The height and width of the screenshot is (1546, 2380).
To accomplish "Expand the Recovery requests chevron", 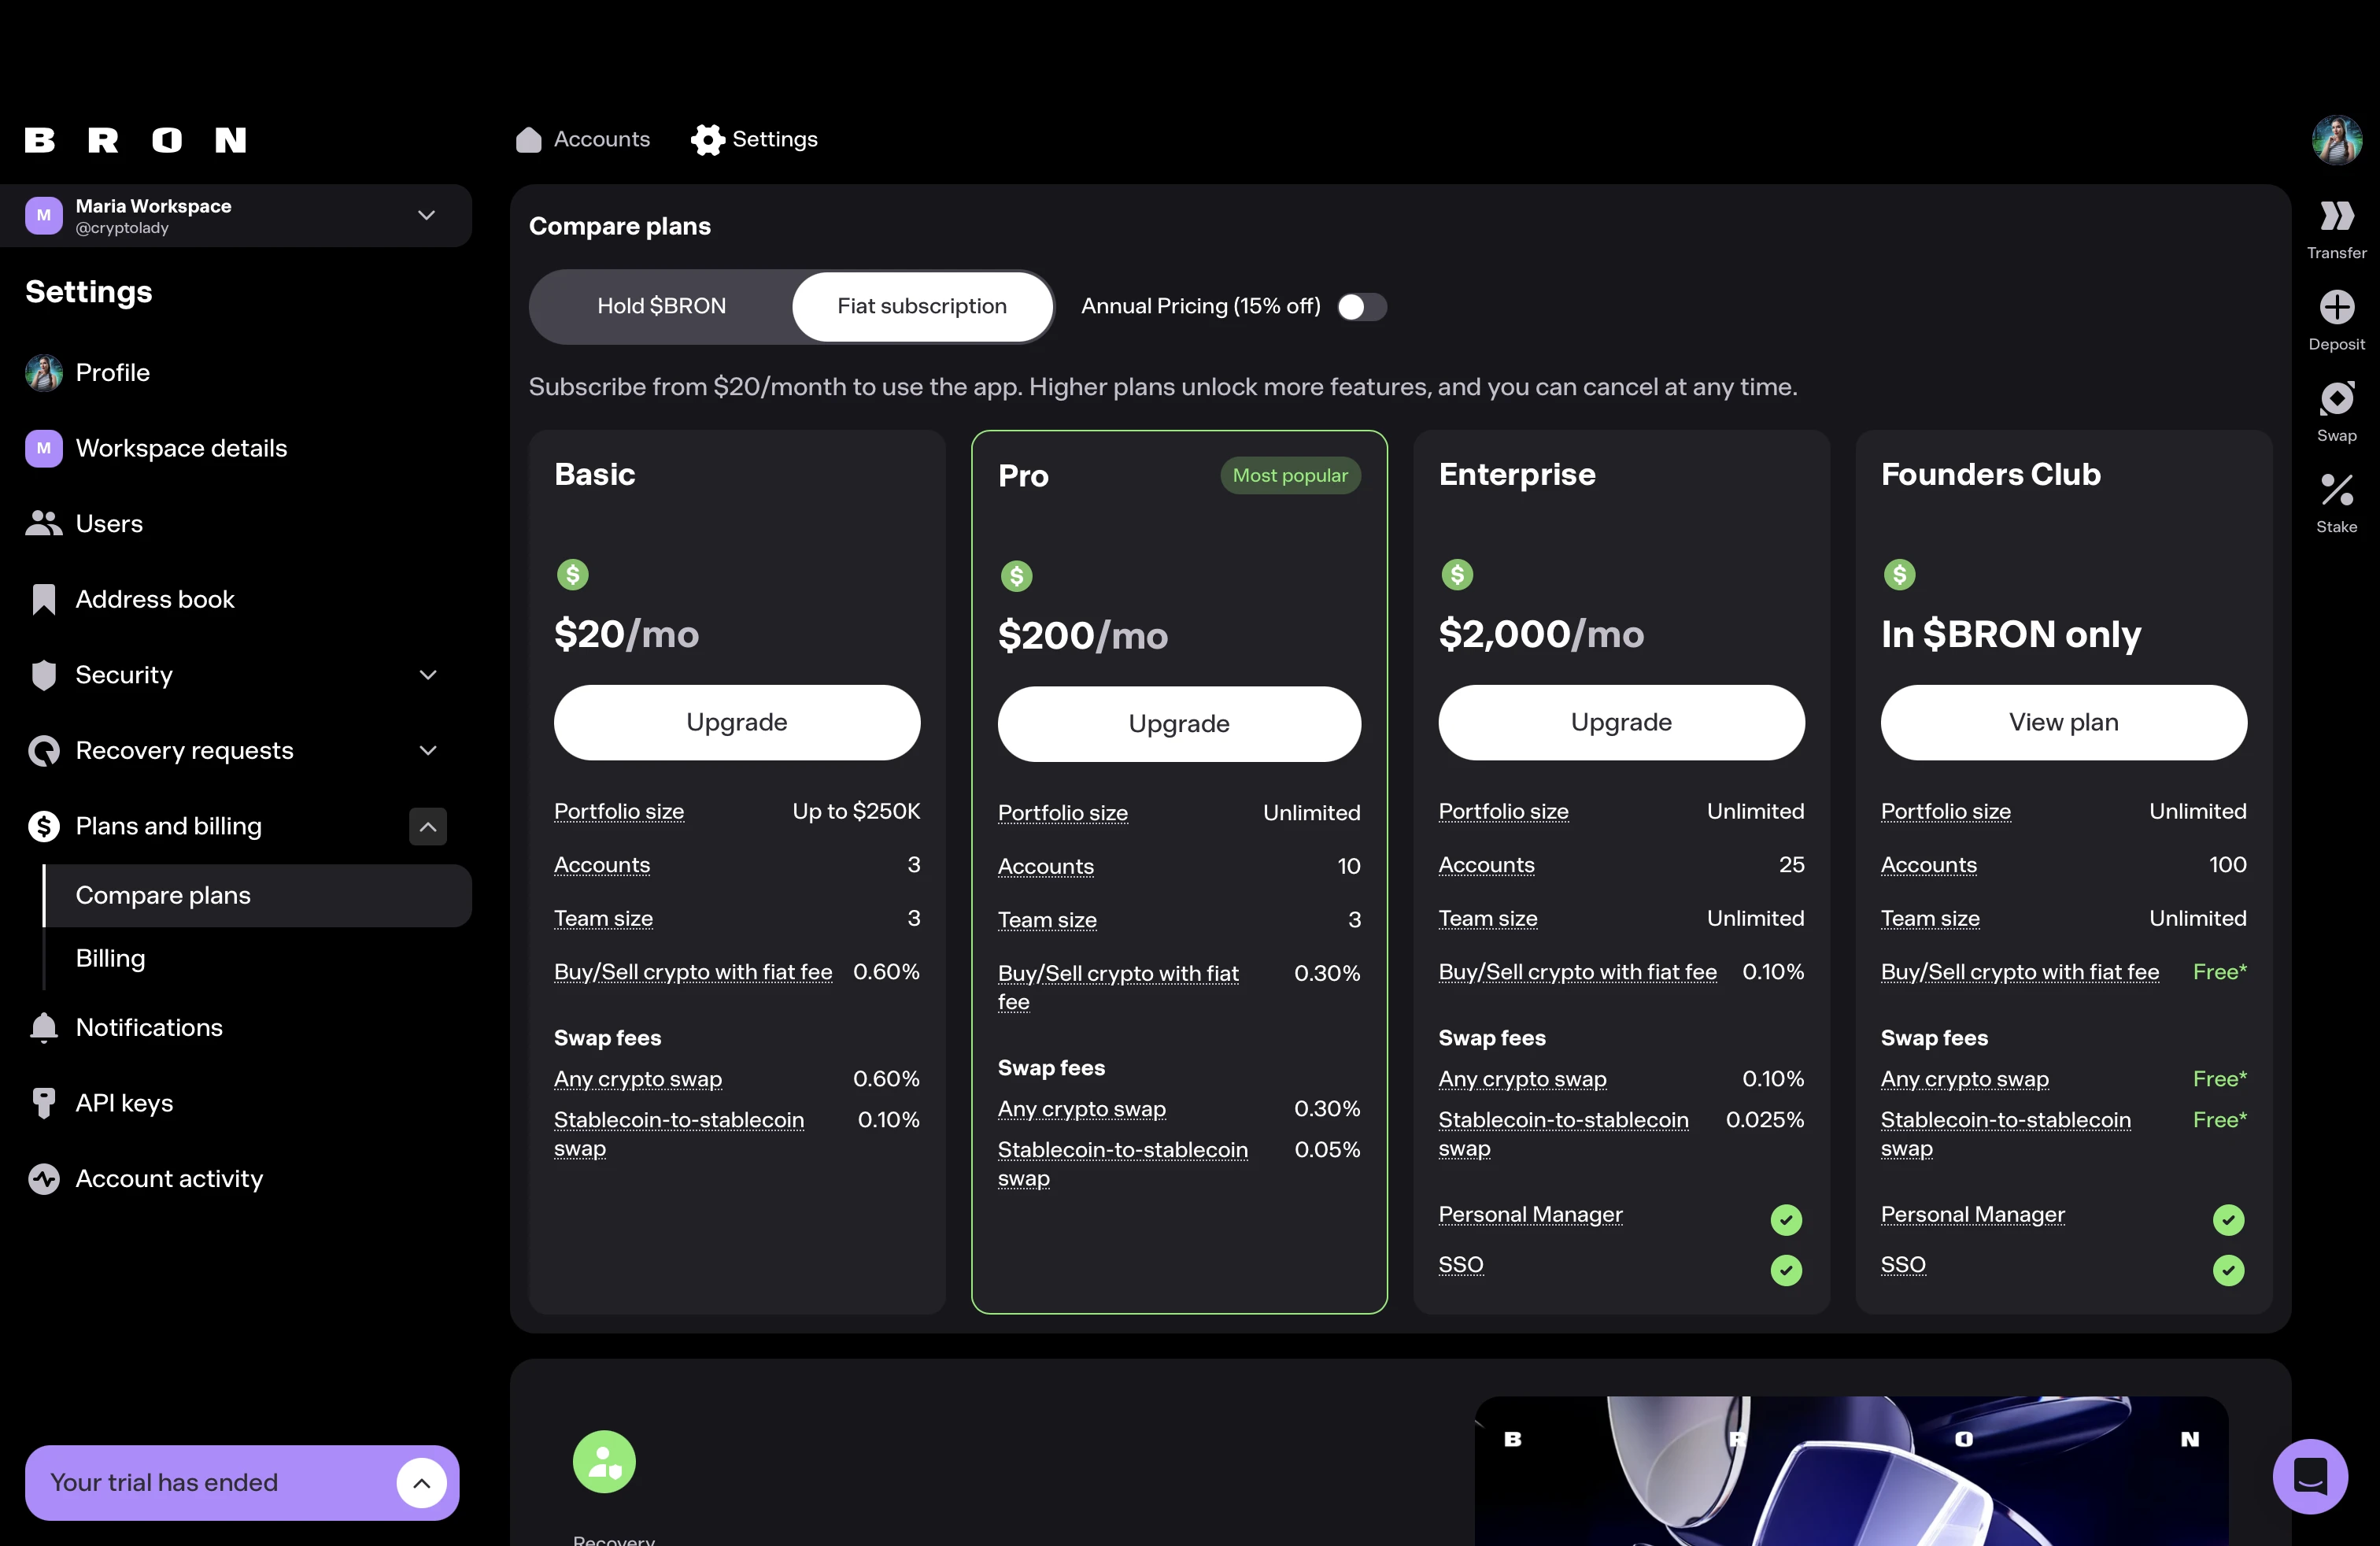I will tap(428, 750).
